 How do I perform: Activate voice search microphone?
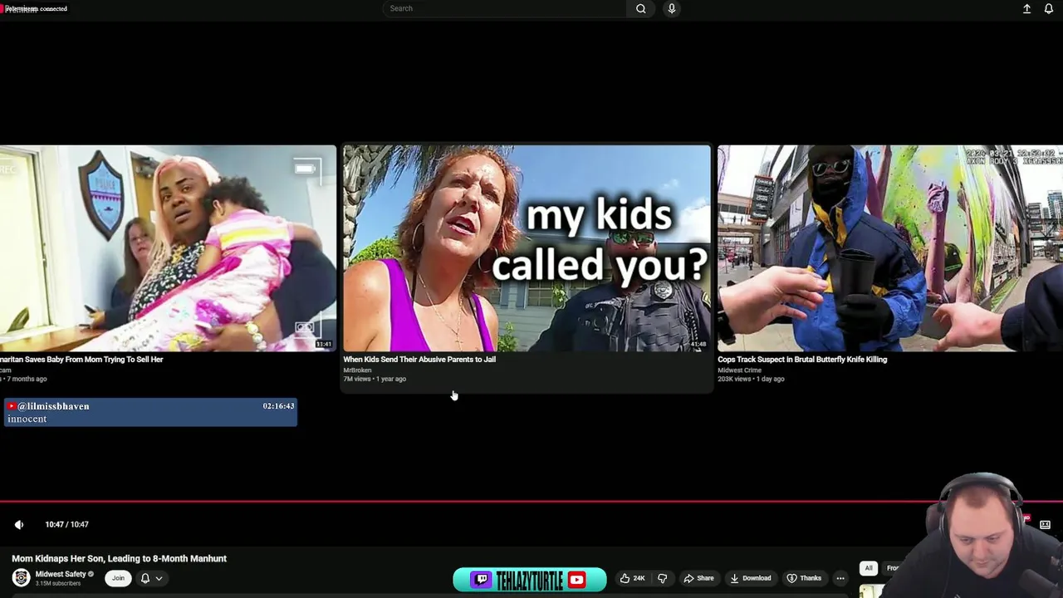672,8
